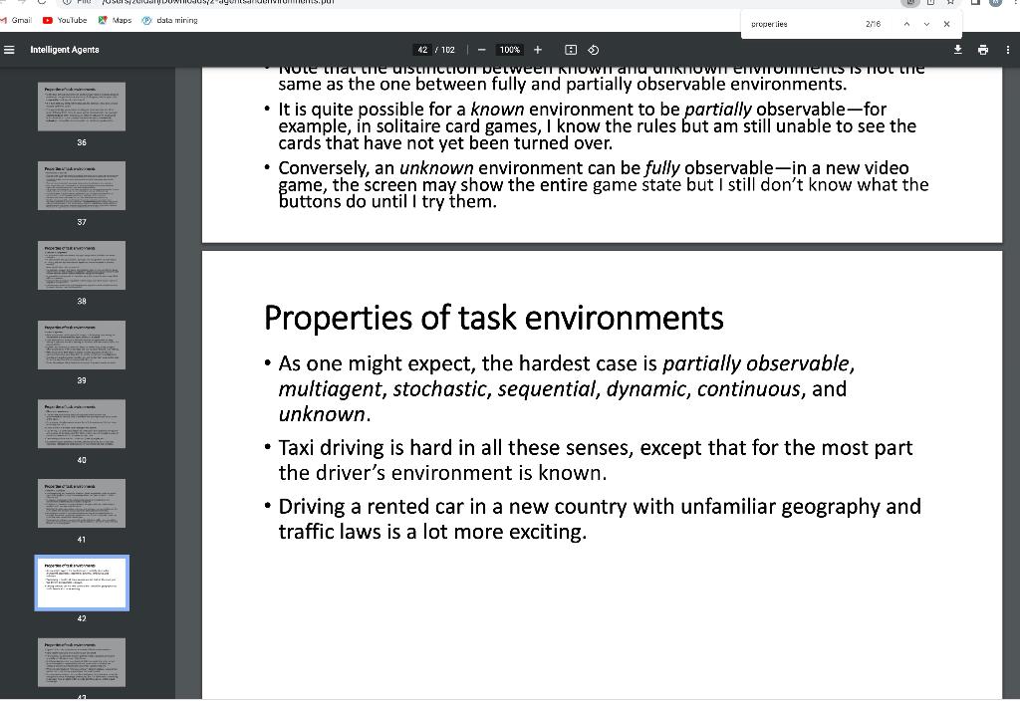The height and width of the screenshot is (701, 1020).
Task: Click the fit to page icon
Action: [x=571, y=50]
